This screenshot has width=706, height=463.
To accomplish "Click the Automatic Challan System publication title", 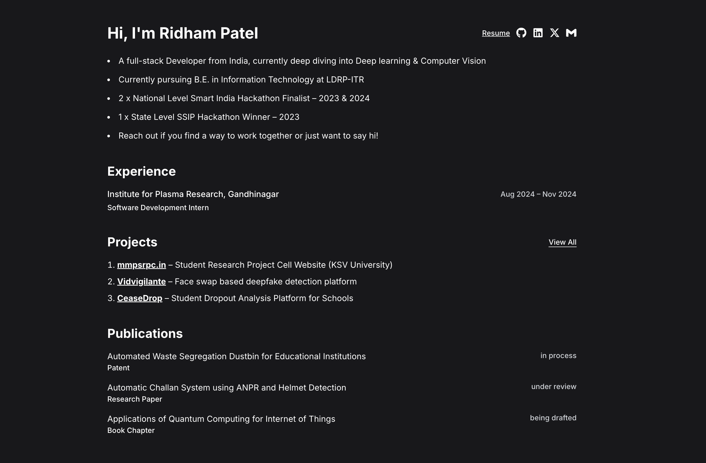I will 227,387.
